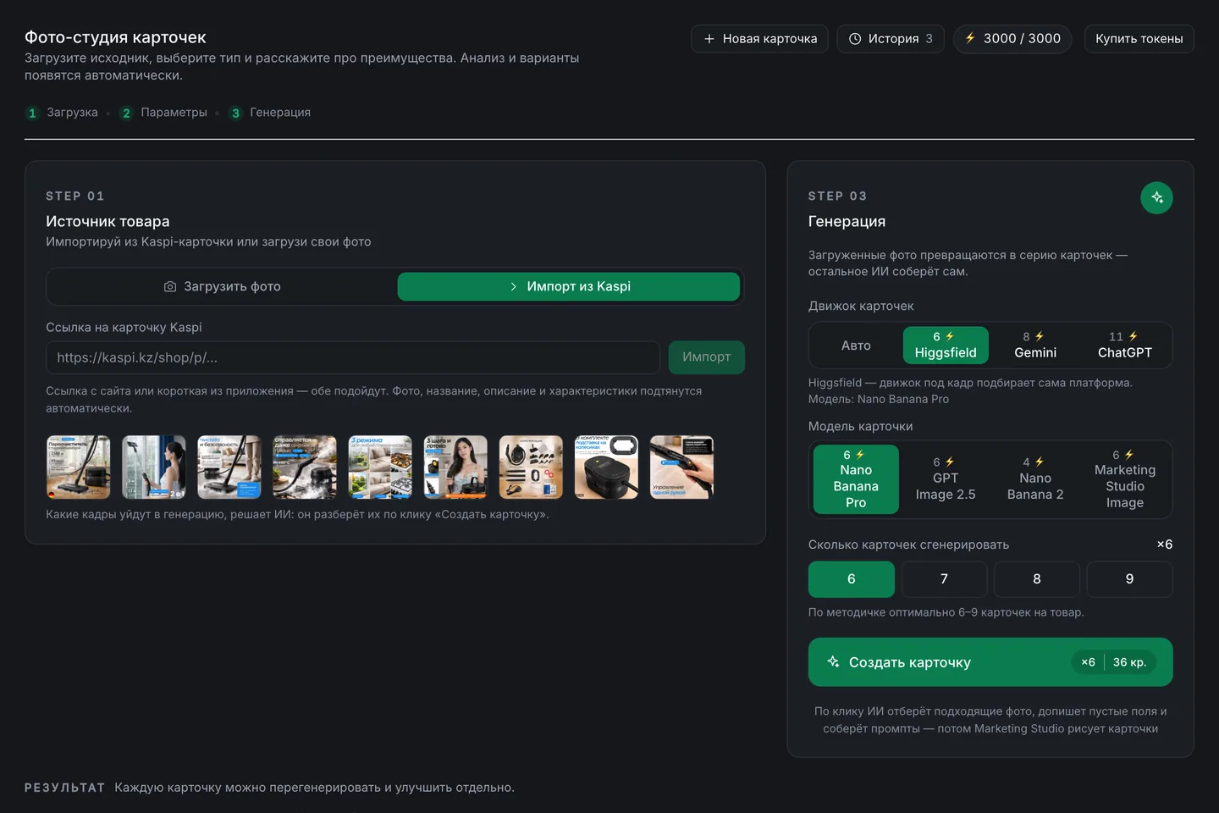Click the ×6 count beside Сколько карточек сгенерировать
This screenshot has height=813, width=1219.
(1165, 545)
